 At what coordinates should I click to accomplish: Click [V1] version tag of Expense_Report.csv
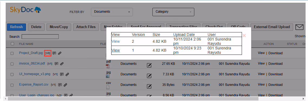(53, 85)
